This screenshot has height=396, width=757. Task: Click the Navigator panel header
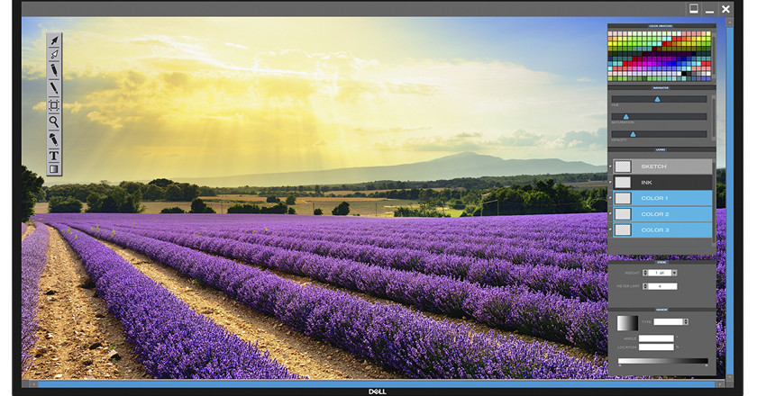pos(661,88)
